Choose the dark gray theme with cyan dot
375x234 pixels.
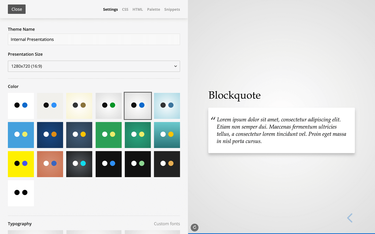(x=79, y=164)
